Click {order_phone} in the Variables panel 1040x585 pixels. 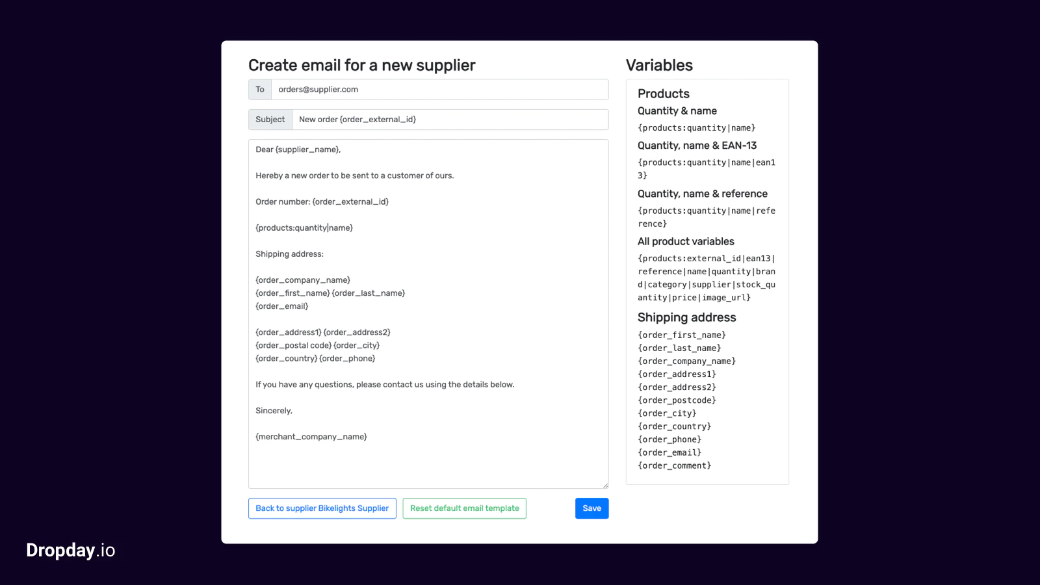point(669,439)
